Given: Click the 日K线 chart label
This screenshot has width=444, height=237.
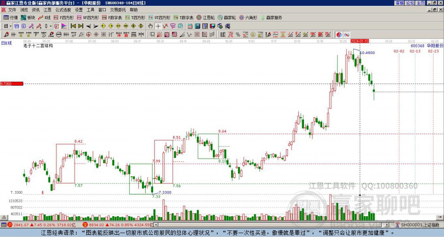Looking at the screenshot, I should (7, 43).
